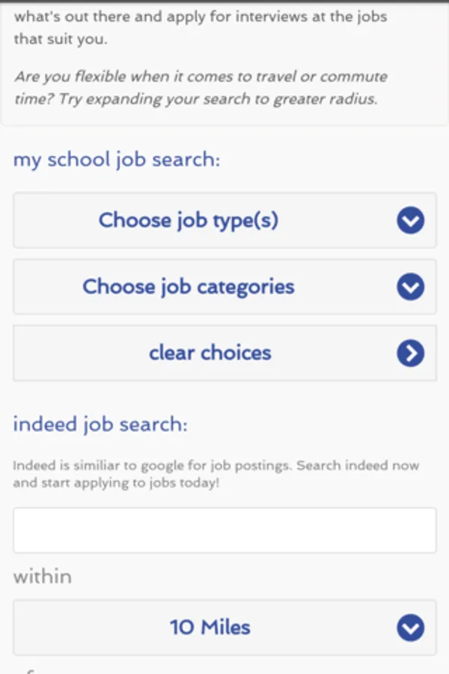
Task: Open the Choose job type(s) dropdown
Action: coord(224,220)
